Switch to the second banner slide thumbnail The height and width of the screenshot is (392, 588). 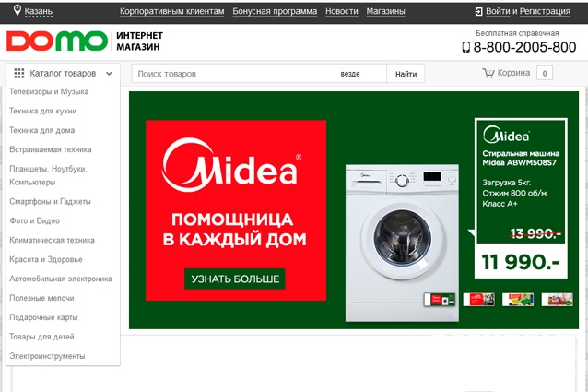point(479,300)
